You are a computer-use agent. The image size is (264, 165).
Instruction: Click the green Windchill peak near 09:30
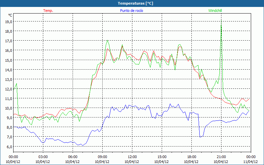point(107,40)
